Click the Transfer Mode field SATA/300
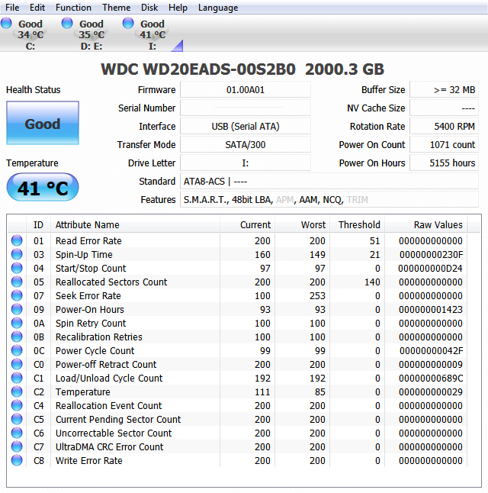This screenshot has width=488, height=493. point(245,145)
